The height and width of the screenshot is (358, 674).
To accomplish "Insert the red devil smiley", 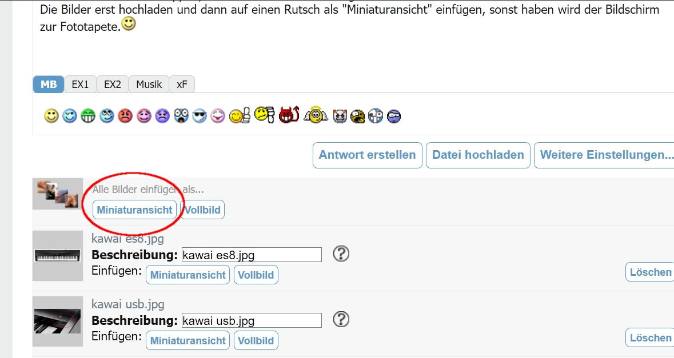I will tap(289, 115).
